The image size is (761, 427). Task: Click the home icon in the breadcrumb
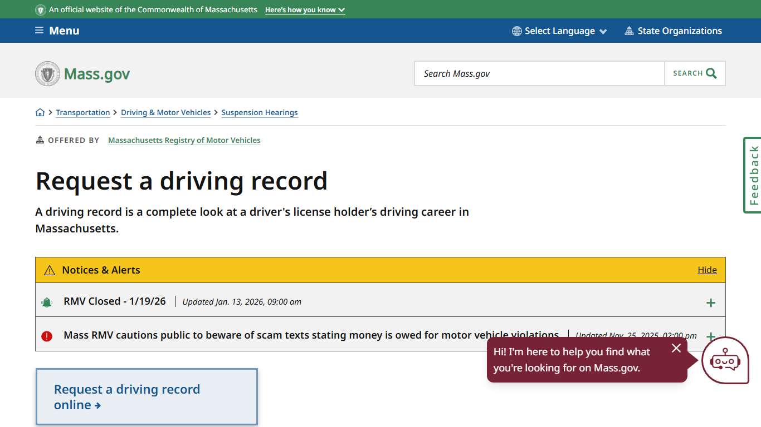[x=40, y=112]
